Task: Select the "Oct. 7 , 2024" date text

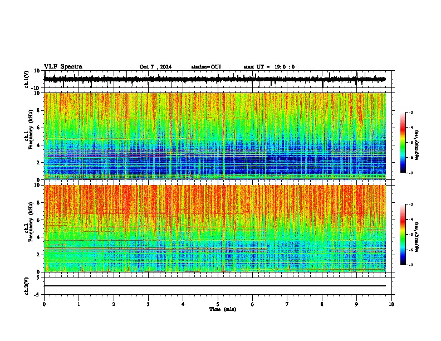Action: (155, 67)
